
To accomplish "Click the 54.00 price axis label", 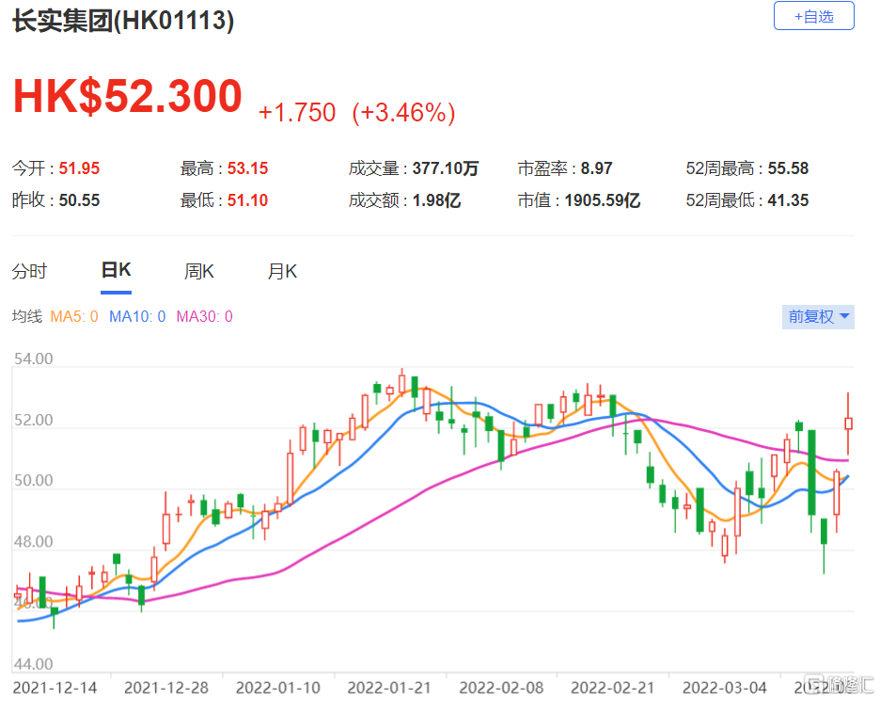I will pos(34,358).
